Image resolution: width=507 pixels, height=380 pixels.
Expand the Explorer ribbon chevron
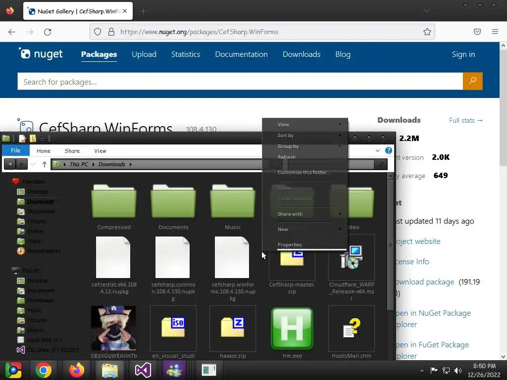point(377,150)
